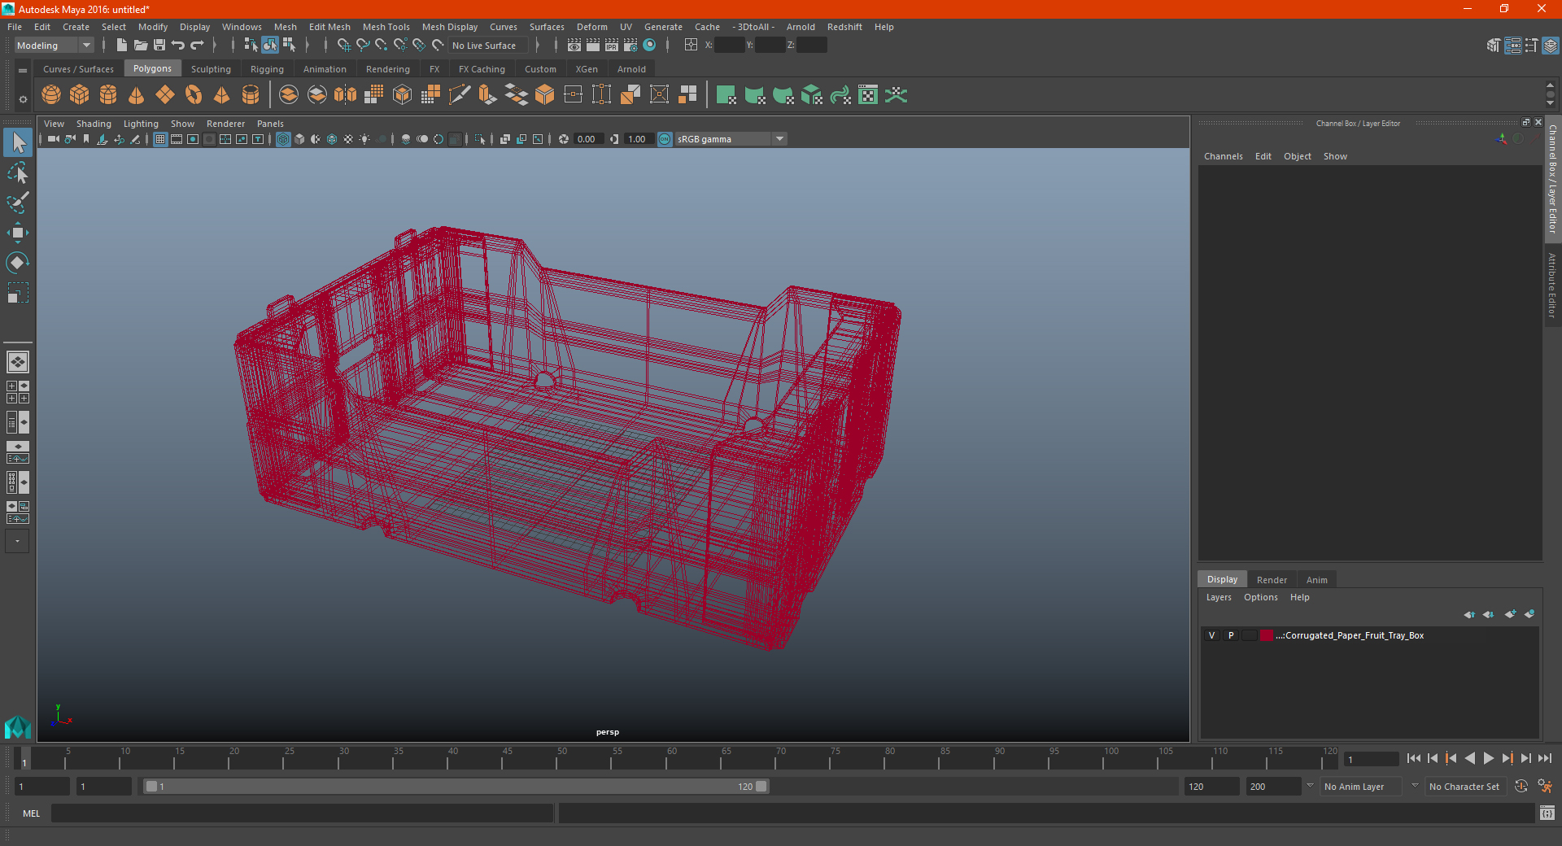Click the Redo arrow icon
This screenshot has height=846, width=1562.
pyautogui.click(x=197, y=46)
